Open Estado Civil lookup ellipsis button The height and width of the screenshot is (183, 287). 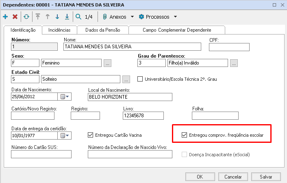[126, 79]
